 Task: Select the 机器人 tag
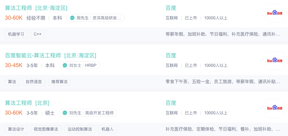(x=108, y=129)
